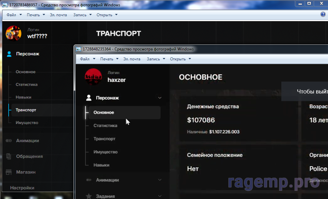Click the wtf???? user avatar picture
Screen dimensions: 328x199
(14, 33)
